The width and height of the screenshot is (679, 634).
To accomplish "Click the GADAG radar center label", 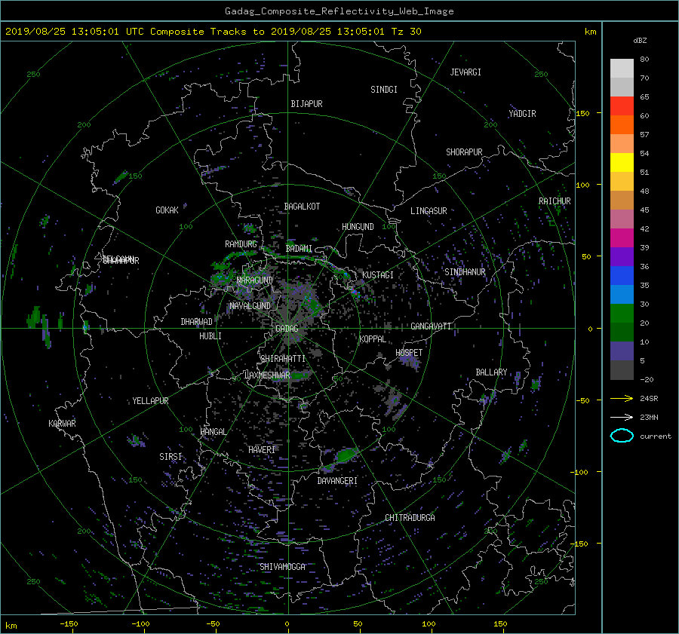I will pyautogui.click(x=287, y=329).
